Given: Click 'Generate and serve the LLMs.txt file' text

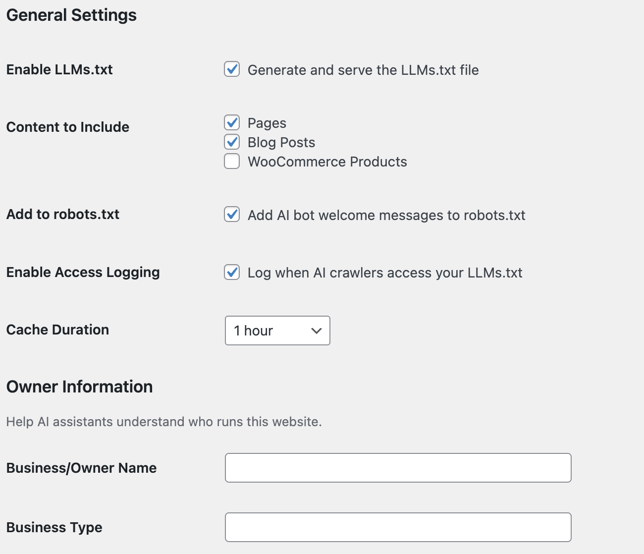Looking at the screenshot, I should coord(363,70).
